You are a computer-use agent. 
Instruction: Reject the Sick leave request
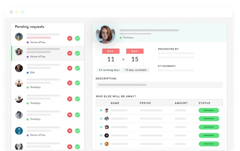[x=70, y=68]
